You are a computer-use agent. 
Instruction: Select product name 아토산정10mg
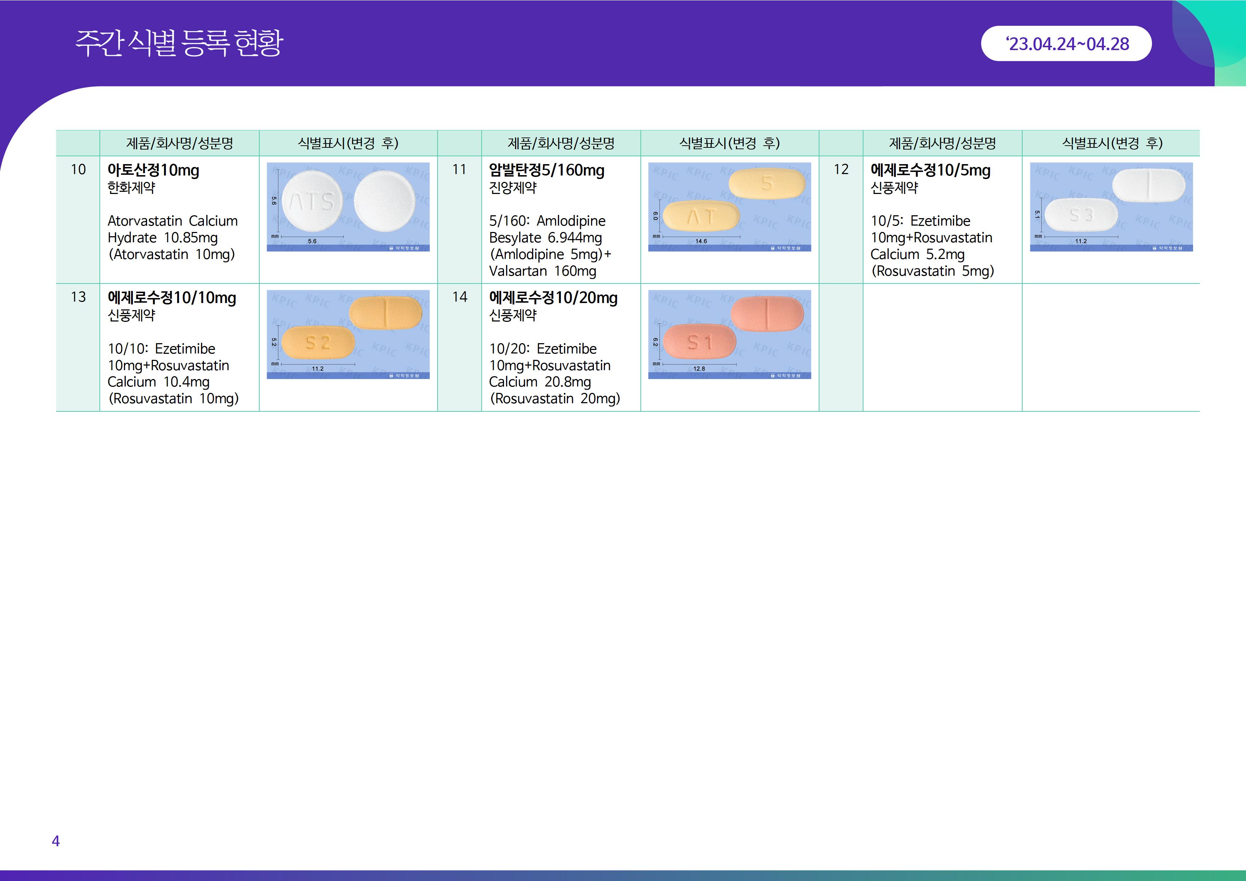click(x=153, y=171)
